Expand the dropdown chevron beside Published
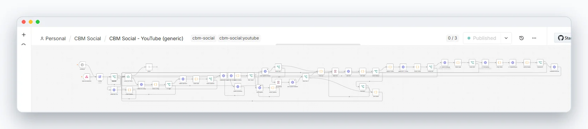Viewport: 588px width, 129px height. pyautogui.click(x=506, y=38)
